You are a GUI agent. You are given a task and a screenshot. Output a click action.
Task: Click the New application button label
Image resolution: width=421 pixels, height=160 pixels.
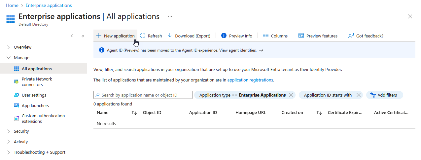coord(119,36)
